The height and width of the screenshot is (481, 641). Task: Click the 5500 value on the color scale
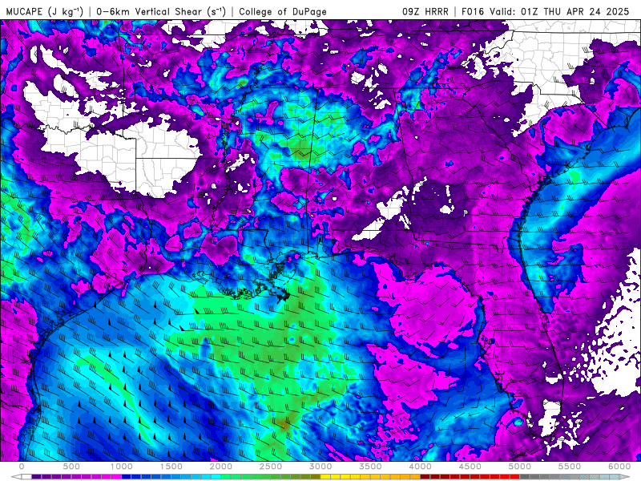570,467
